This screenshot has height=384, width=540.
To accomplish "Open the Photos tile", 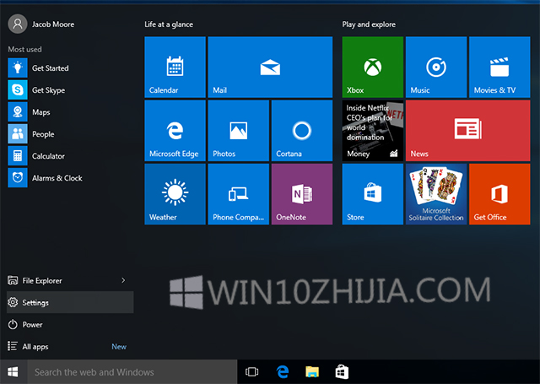I will coord(238,131).
